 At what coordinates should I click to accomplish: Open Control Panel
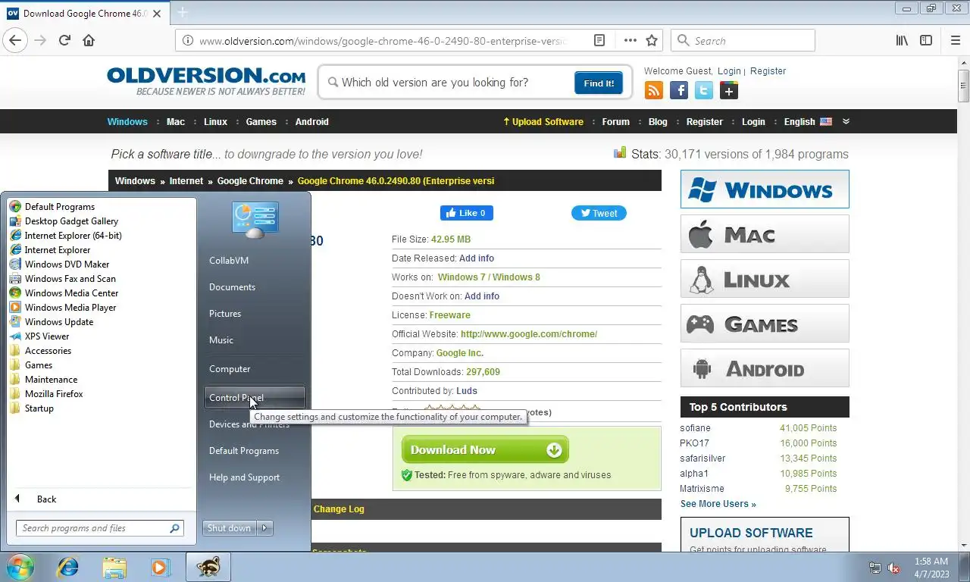coord(255,397)
